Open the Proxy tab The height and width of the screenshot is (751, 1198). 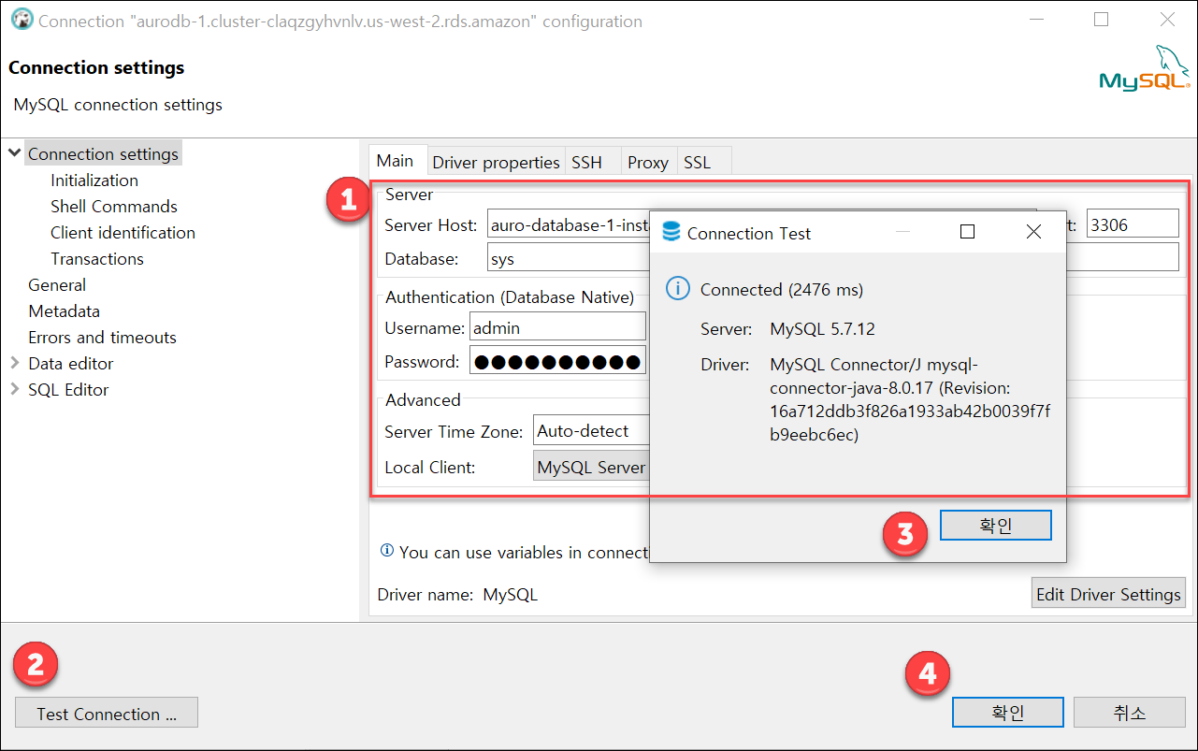647,162
